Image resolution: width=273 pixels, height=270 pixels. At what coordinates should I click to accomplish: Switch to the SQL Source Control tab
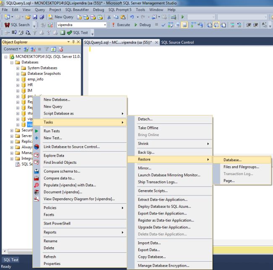pos(177,42)
